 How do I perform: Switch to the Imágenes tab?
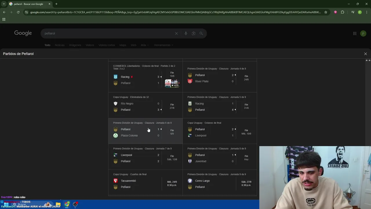[75, 45]
